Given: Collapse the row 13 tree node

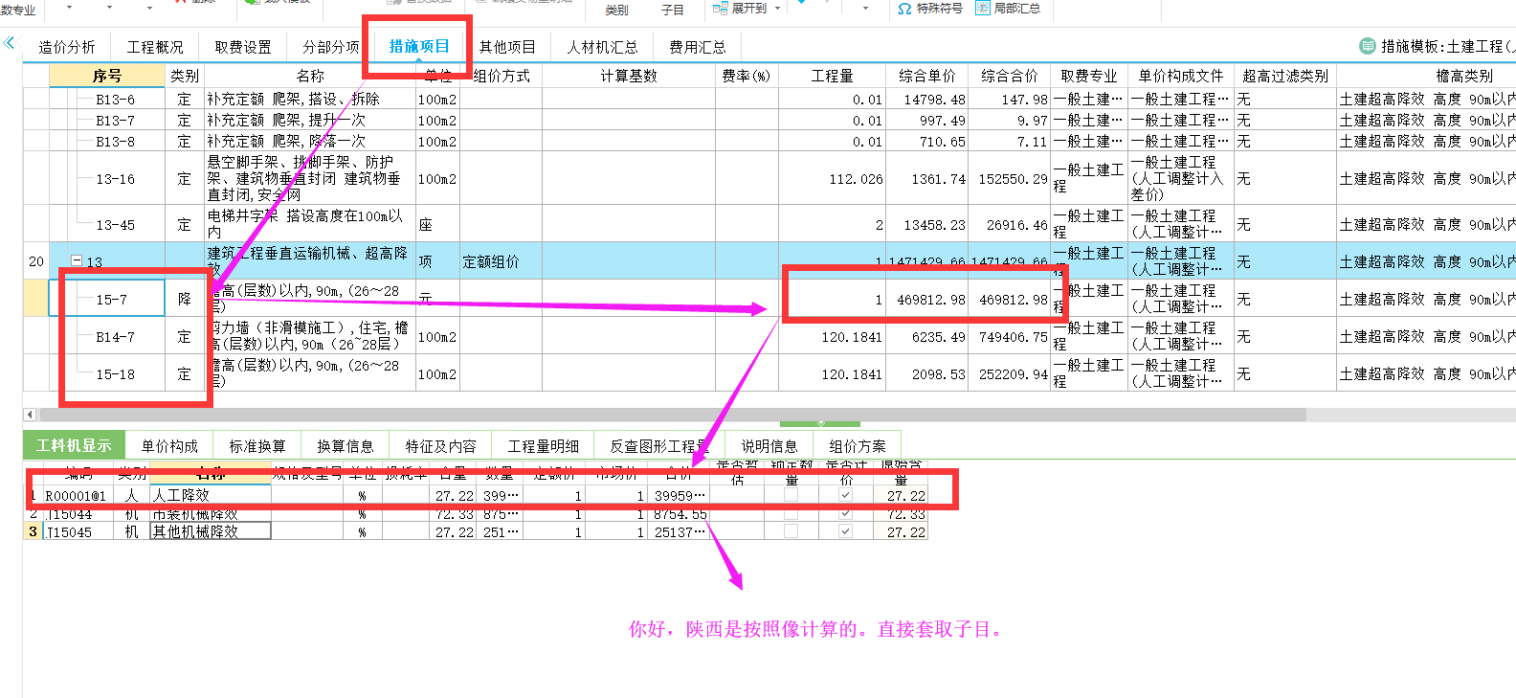Looking at the screenshot, I should click(77, 260).
